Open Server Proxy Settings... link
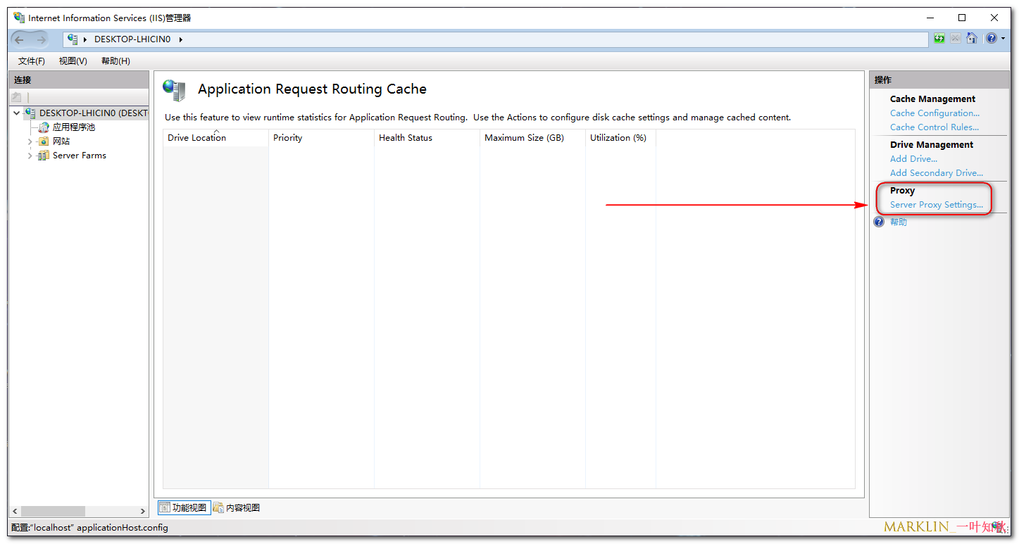Image resolution: width=1019 pixels, height=544 pixels. [937, 205]
